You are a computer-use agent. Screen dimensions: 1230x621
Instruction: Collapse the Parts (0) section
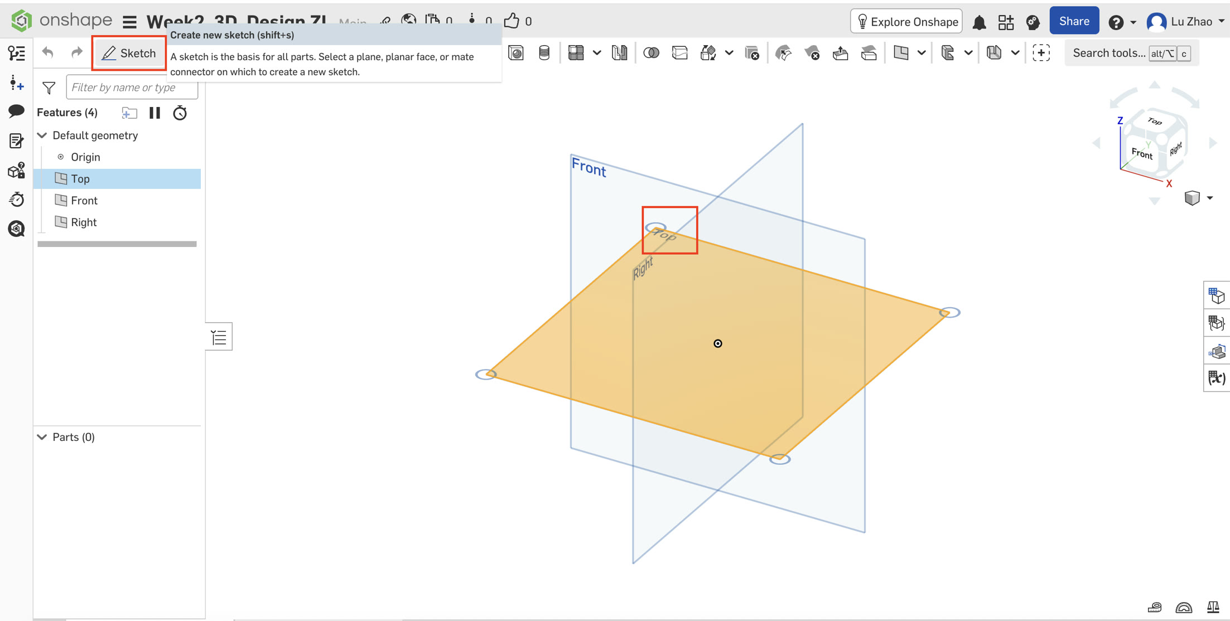click(x=42, y=437)
